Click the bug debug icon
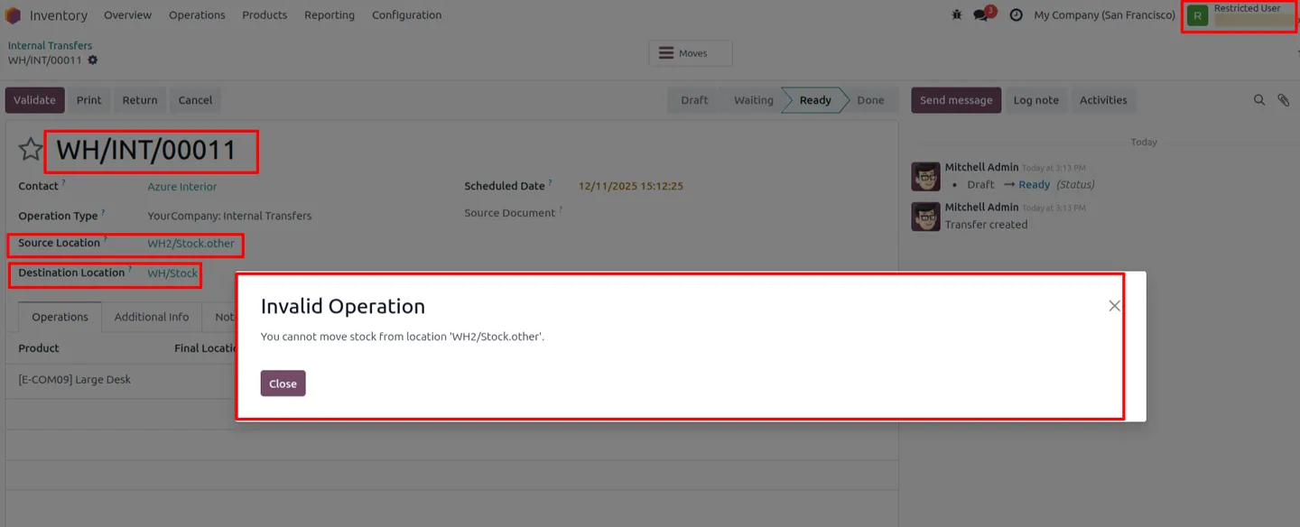Viewport: 1300px width, 527px height. tap(957, 15)
